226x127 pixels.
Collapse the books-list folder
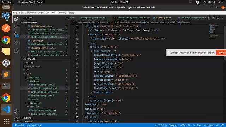click(x=34, y=107)
